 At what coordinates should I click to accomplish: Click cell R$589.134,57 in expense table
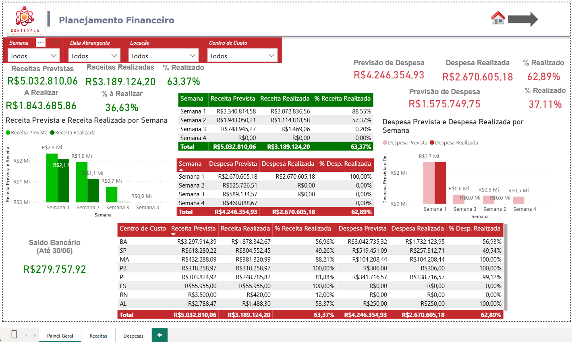pos(240,194)
